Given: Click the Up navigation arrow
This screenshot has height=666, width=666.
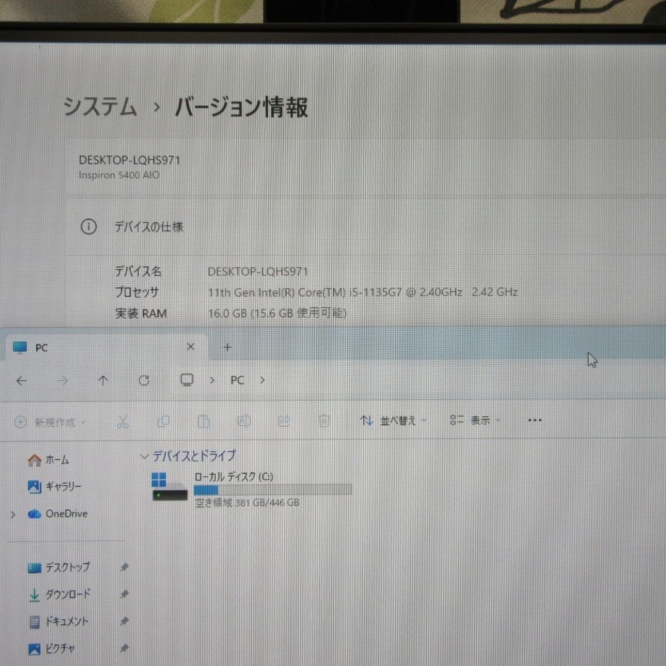Looking at the screenshot, I should pyautogui.click(x=102, y=380).
